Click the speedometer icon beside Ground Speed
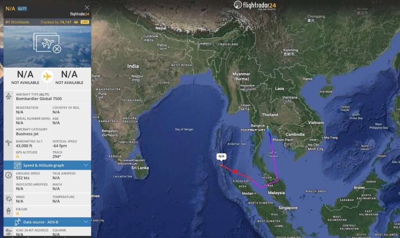Image resolution: width=400 pixels, height=238 pixels. click(9, 175)
